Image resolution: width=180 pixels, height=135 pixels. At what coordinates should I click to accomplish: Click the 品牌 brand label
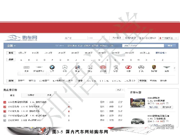pos(11,59)
